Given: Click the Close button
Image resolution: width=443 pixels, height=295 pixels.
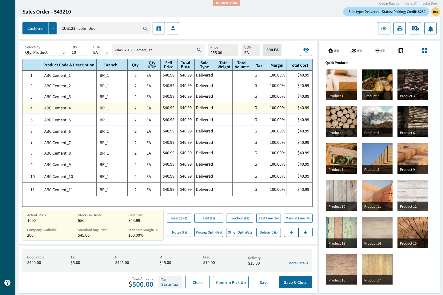Looking at the screenshot, I should (198, 282).
